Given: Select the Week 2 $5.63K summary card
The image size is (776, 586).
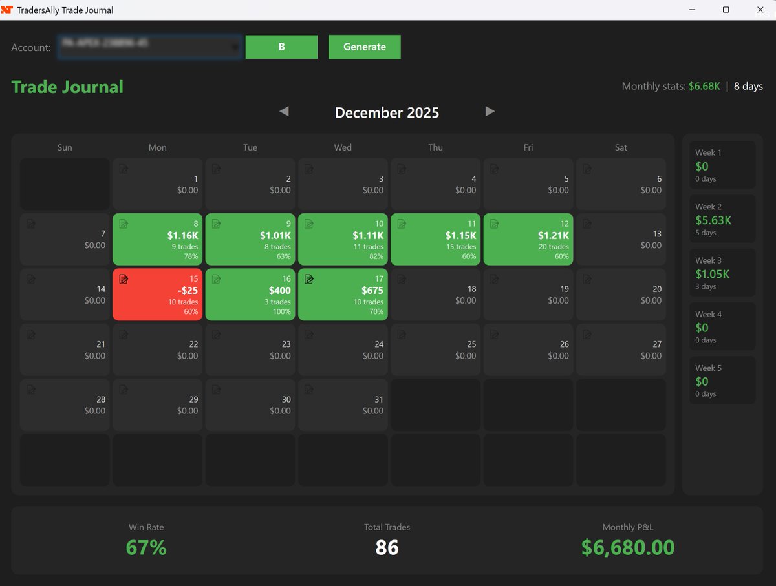Looking at the screenshot, I should (722, 218).
